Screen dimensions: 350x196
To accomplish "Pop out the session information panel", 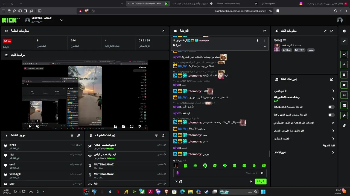I will coord(163,31).
